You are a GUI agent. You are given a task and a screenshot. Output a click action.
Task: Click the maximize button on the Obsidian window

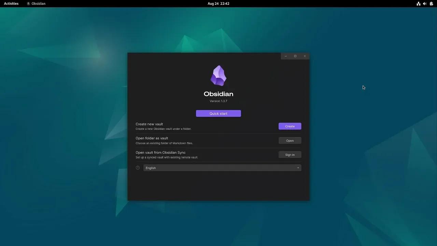tap(295, 56)
